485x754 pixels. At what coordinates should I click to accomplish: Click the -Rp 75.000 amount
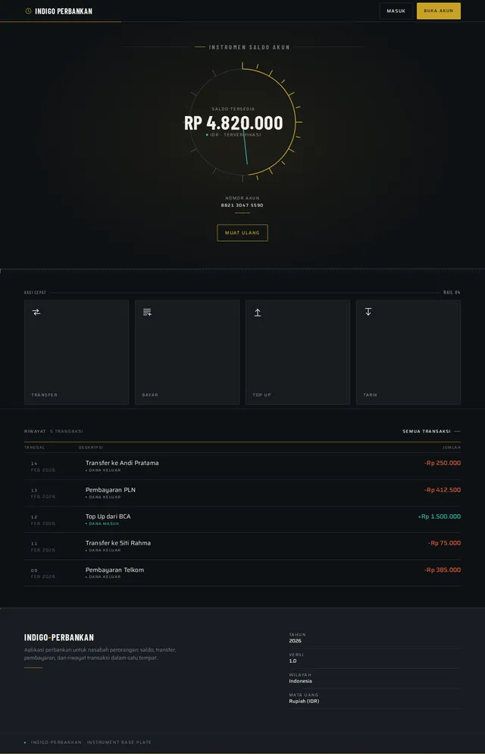pos(444,543)
